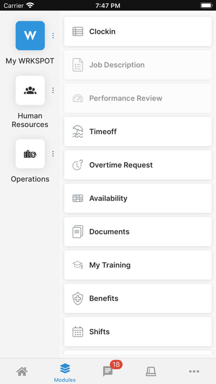This screenshot has height=384, width=216.
Task: Expand three-dot menu beside Operations
Action: (x=53, y=154)
